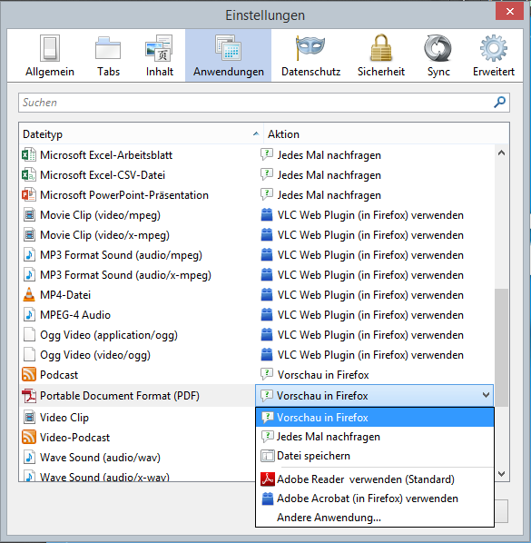Viewport: 531px width, 543px height.
Task: Click the scrollbar up arrow of list
Action: pyautogui.click(x=501, y=153)
